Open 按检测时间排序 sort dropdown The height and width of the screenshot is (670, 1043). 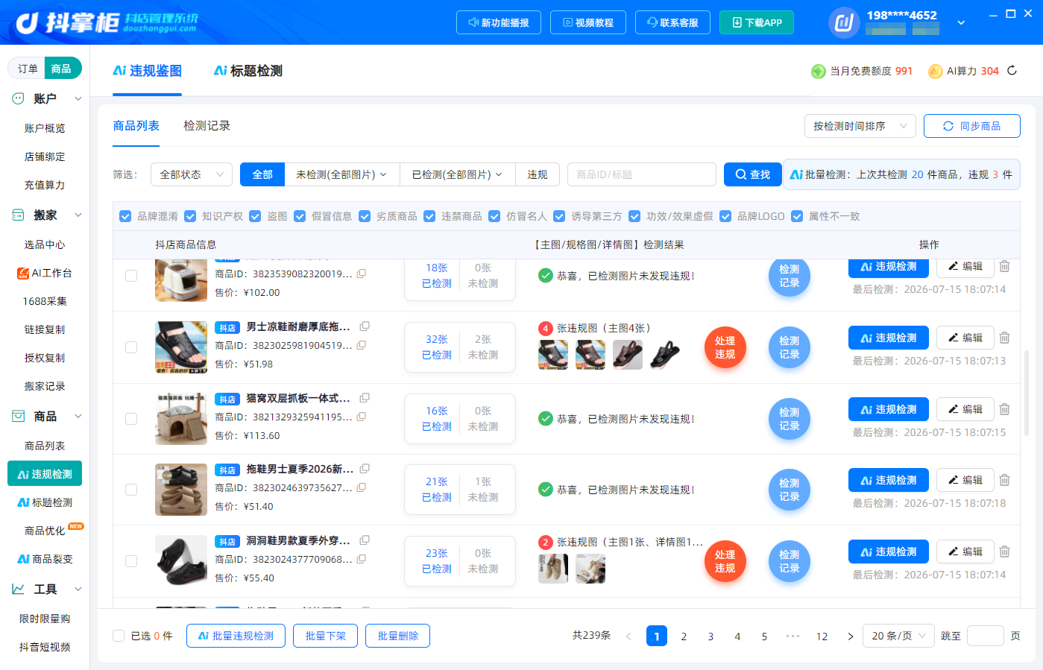click(860, 126)
